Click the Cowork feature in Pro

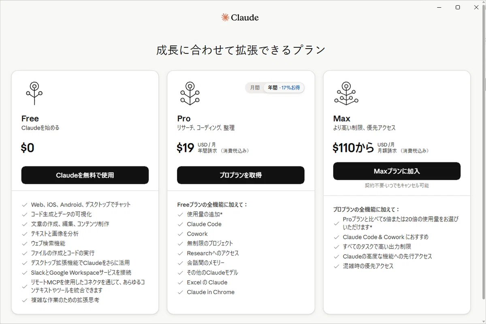point(197,234)
